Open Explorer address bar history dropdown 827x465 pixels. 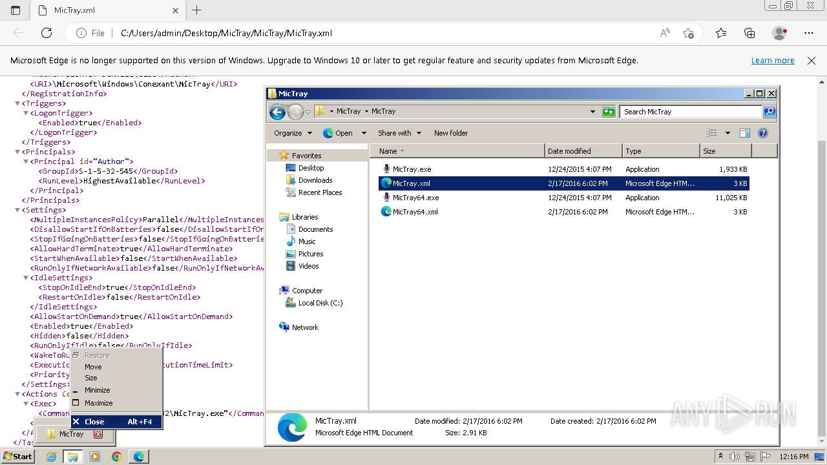tap(592, 112)
